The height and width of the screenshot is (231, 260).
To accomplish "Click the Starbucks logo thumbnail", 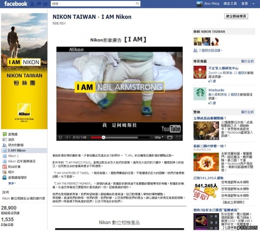I will [200, 94].
